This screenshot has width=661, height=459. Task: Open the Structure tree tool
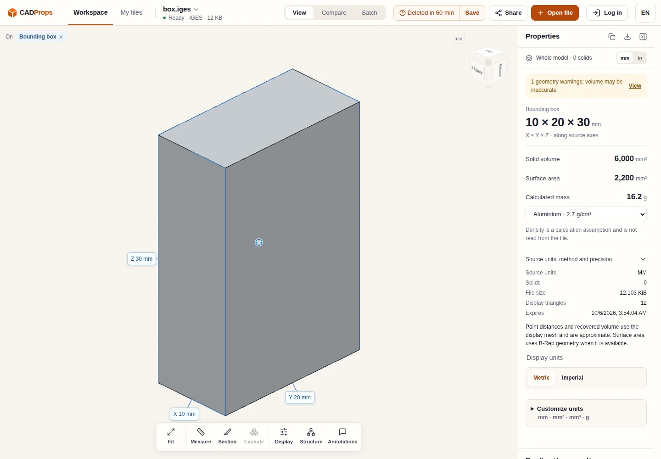click(x=311, y=436)
